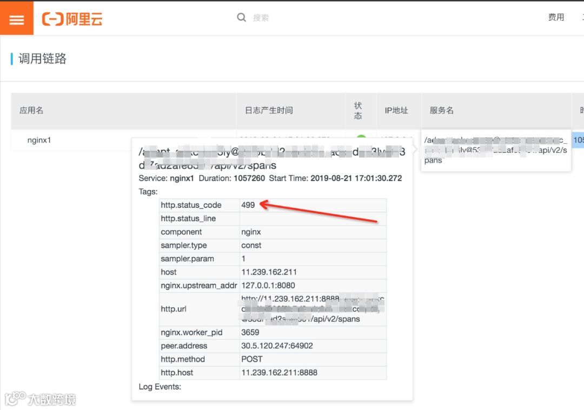Image resolution: width=584 pixels, height=410 pixels.
Task: Click the Aliyun logo
Action: pyautogui.click(x=72, y=18)
